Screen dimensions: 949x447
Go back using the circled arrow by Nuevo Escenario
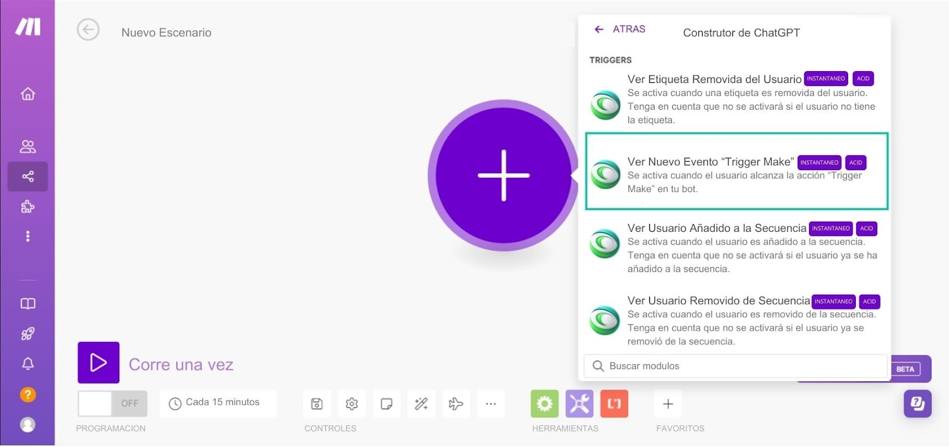pyautogui.click(x=88, y=30)
